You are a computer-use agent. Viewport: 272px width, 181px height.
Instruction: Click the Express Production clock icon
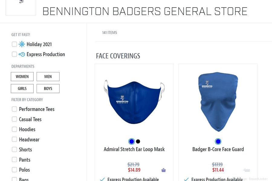(22, 54)
